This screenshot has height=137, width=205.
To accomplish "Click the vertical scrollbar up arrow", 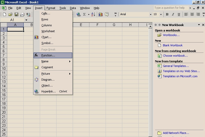I will point(151,26).
